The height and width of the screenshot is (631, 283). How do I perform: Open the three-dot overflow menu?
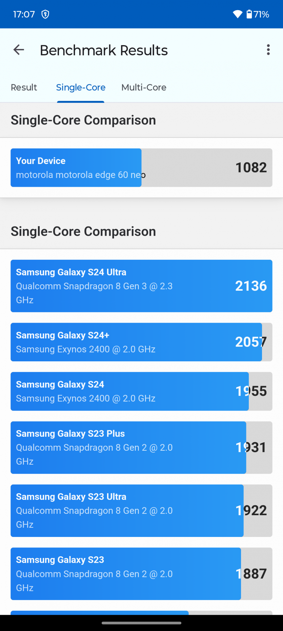268,50
